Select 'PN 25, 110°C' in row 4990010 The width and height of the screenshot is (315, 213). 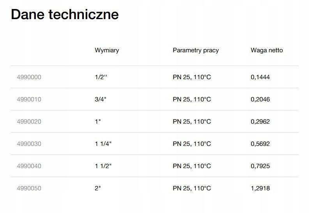192,99
